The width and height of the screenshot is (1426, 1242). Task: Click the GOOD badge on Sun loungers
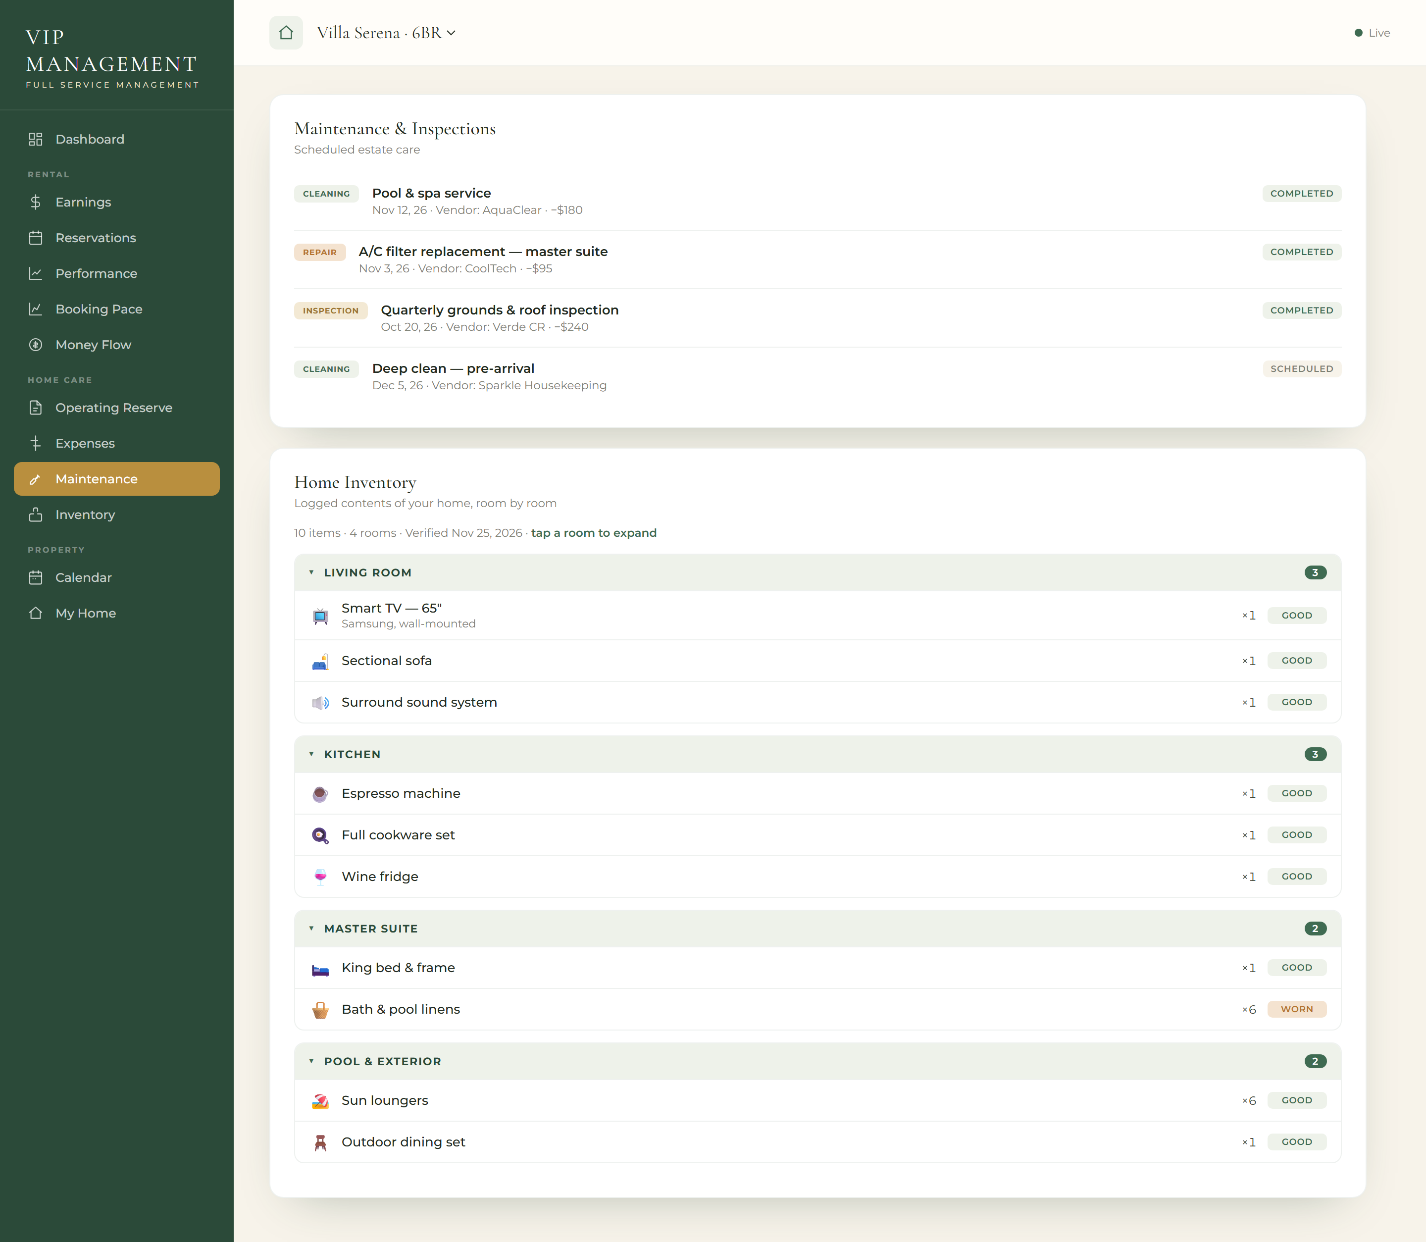tap(1296, 1100)
